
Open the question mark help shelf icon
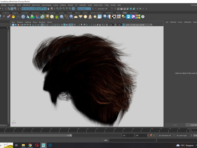(x=143, y=17)
